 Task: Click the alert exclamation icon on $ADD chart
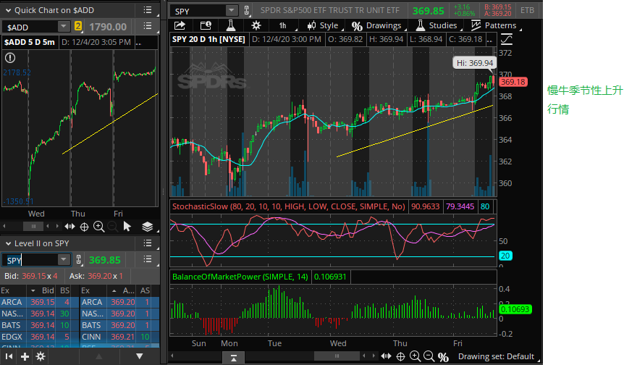pos(10,58)
